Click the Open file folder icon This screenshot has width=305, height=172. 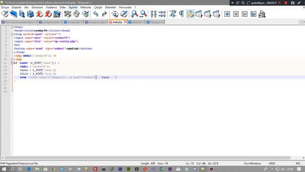(14, 14)
